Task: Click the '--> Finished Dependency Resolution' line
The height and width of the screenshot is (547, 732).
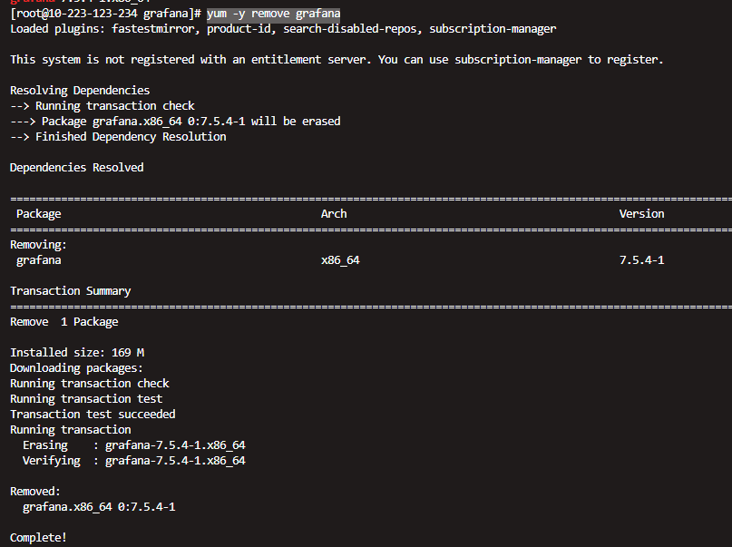Action: tap(118, 137)
